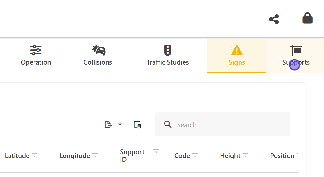Viewport: 324px width, 177px height.
Task: Open the Longitude column filter icon
Action: point(95,155)
